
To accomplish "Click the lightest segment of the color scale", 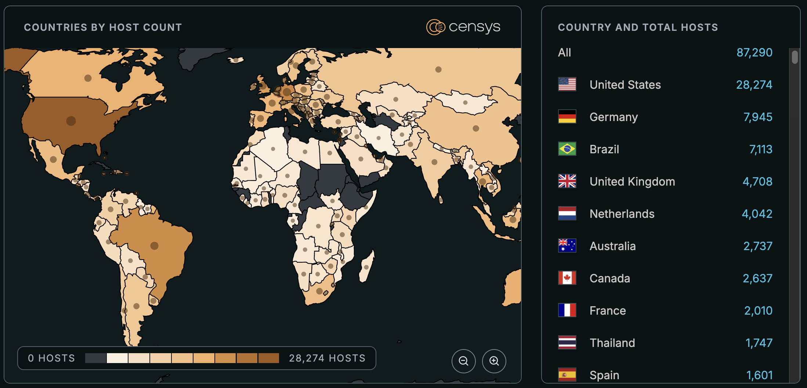I will 117,358.
